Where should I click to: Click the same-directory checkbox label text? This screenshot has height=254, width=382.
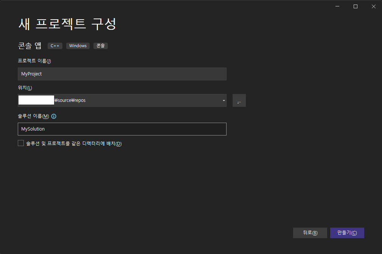pyautogui.click(x=74, y=143)
